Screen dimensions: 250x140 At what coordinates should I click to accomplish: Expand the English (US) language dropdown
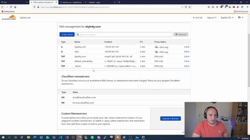(227, 17)
